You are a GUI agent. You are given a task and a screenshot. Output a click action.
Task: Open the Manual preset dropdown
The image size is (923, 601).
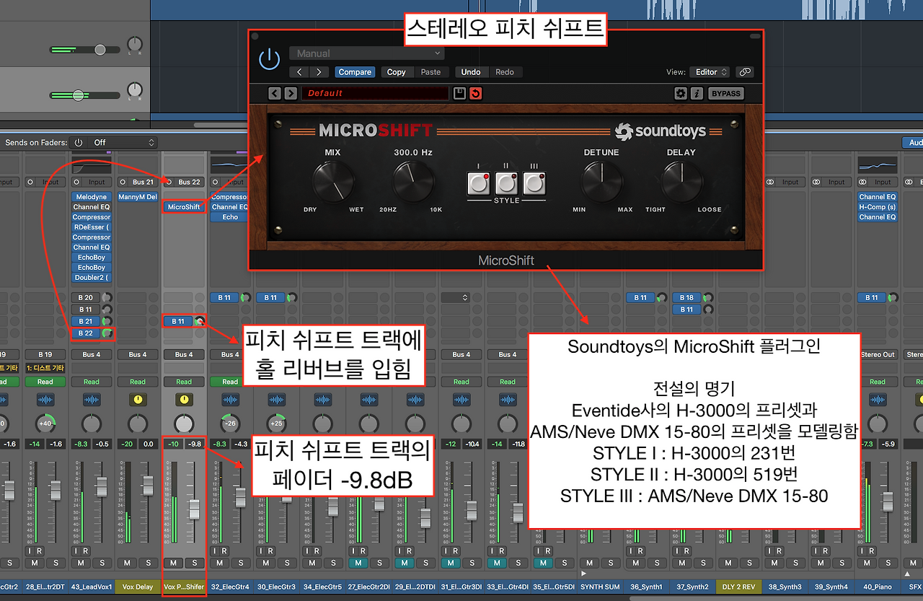pyautogui.click(x=367, y=53)
